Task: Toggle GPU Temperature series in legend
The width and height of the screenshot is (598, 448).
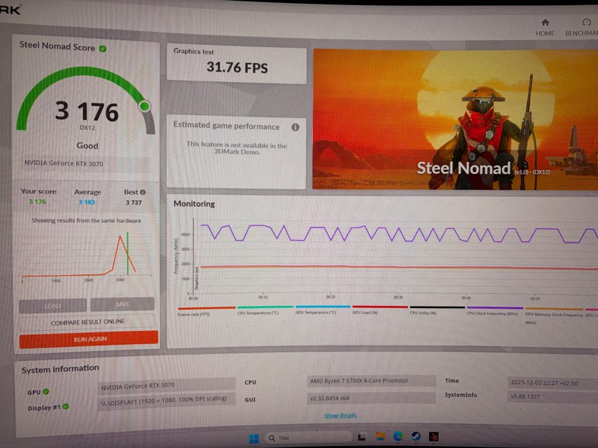Action: pyautogui.click(x=323, y=309)
